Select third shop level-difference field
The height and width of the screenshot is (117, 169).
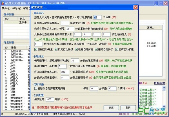(x=97, y=34)
